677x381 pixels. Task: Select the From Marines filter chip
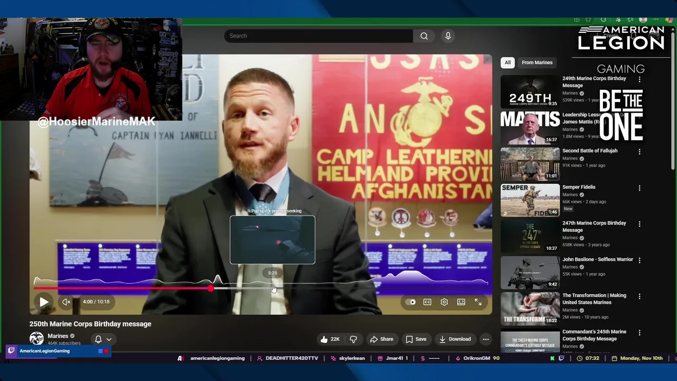(537, 62)
